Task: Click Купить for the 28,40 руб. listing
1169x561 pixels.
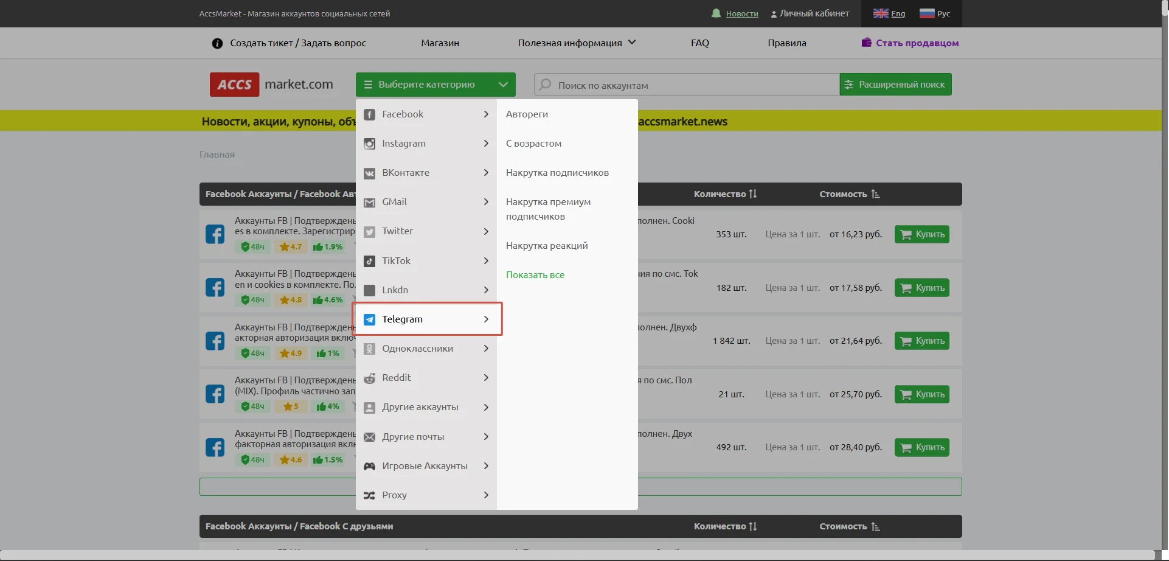Action: (x=922, y=447)
